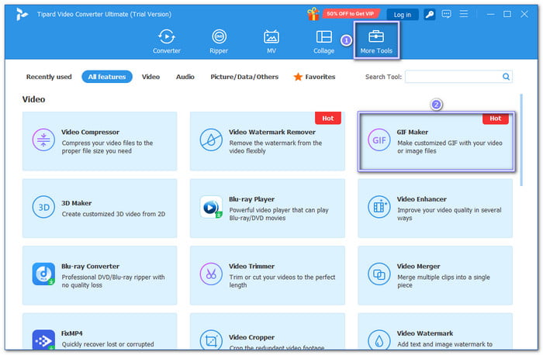
Task: Click the GIF Maker icon
Action: 379,140
